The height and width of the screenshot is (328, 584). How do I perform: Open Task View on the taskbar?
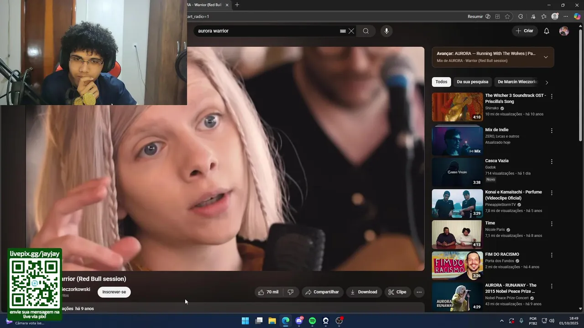click(259, 321)
